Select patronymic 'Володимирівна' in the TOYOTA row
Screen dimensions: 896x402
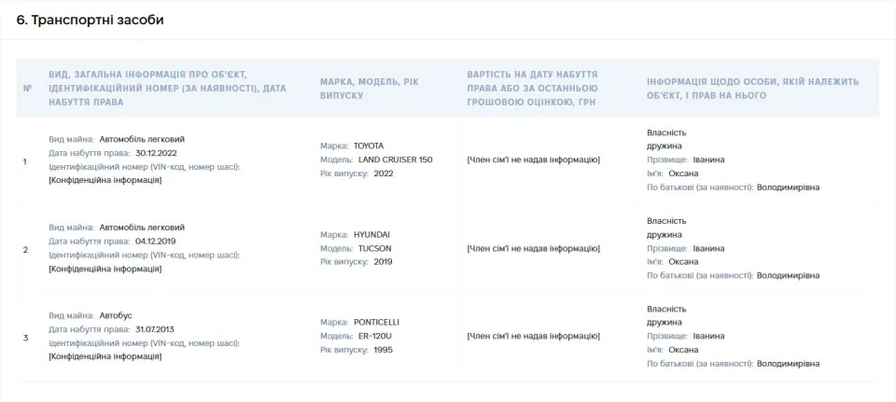(x=788, y=187)
